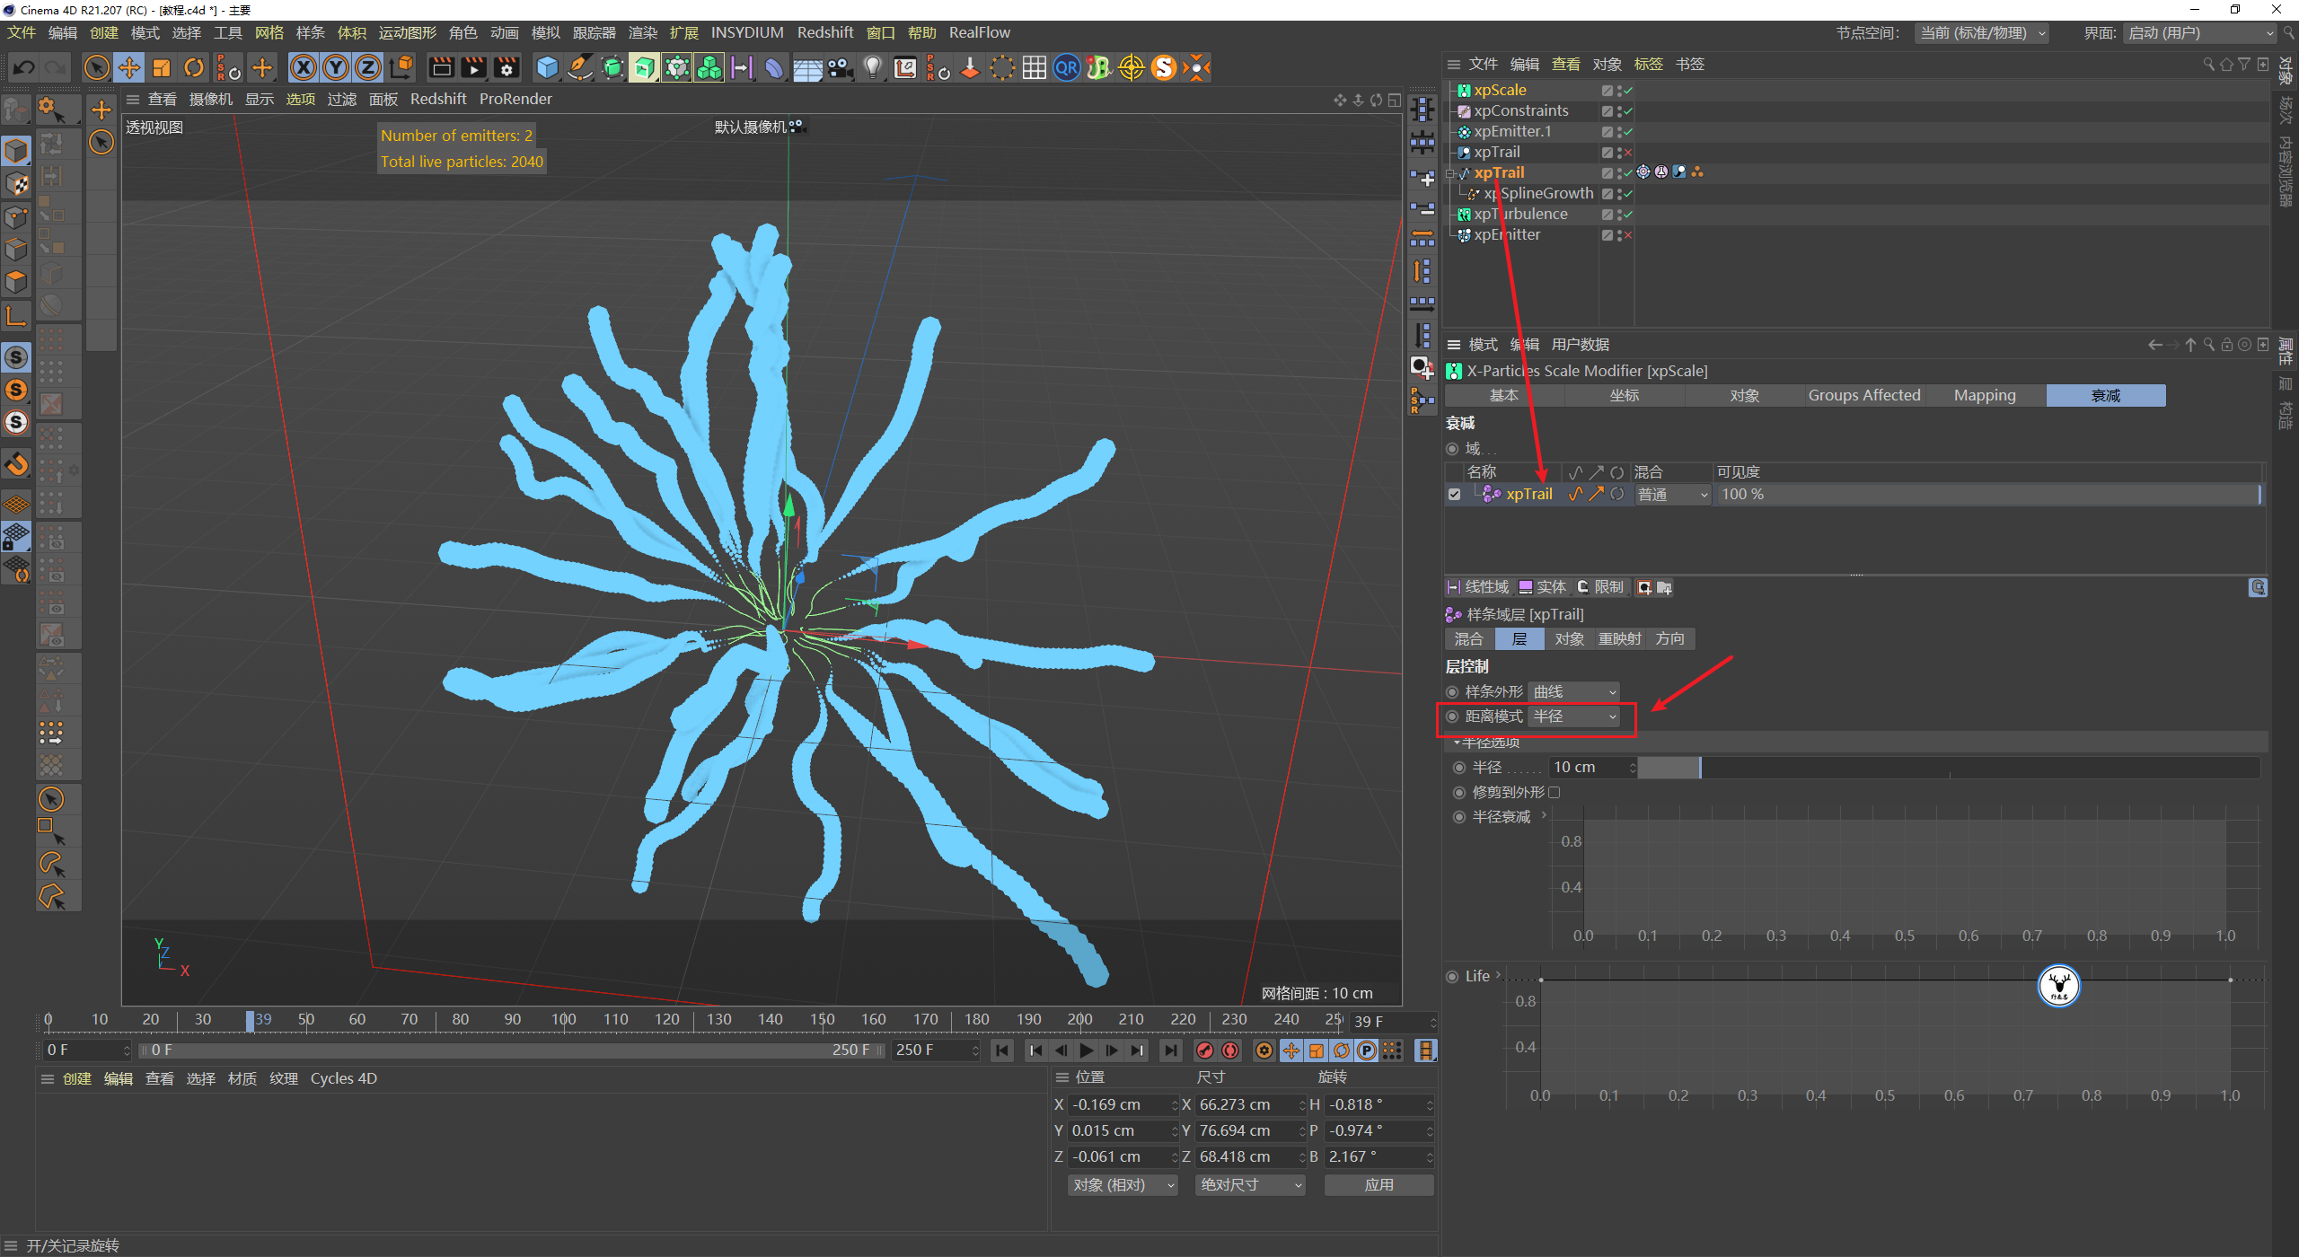
Task: Open 界面 layout dropdown
Action: tap(2199, 33)
